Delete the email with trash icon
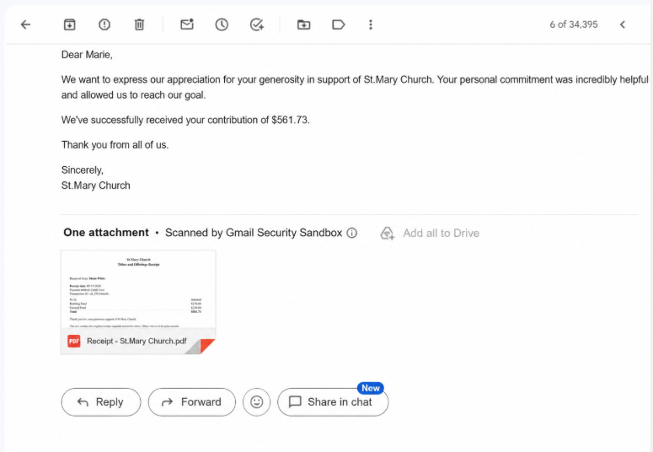Image resolution: width=653 pixels, height=452 pixels. point(139,24)
